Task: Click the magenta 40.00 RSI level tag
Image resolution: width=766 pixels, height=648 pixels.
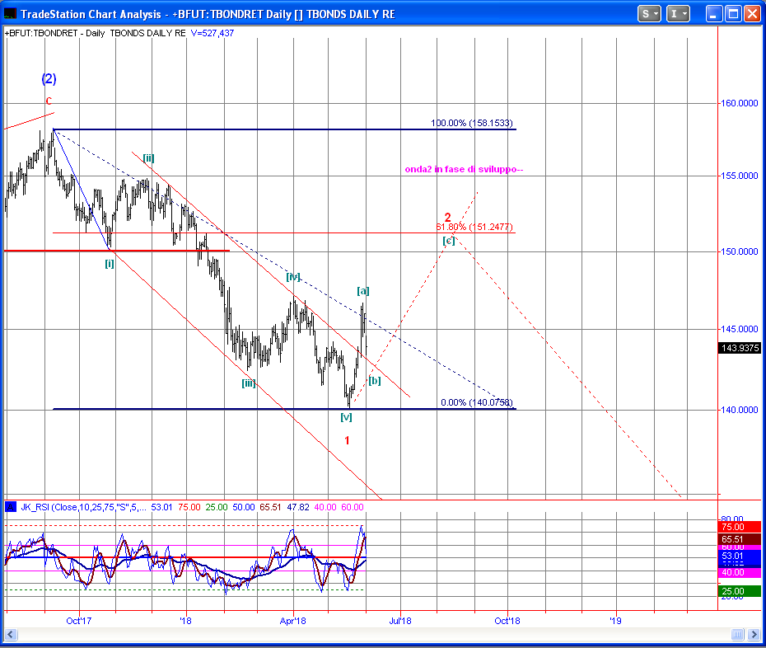Action: (740, 572)
